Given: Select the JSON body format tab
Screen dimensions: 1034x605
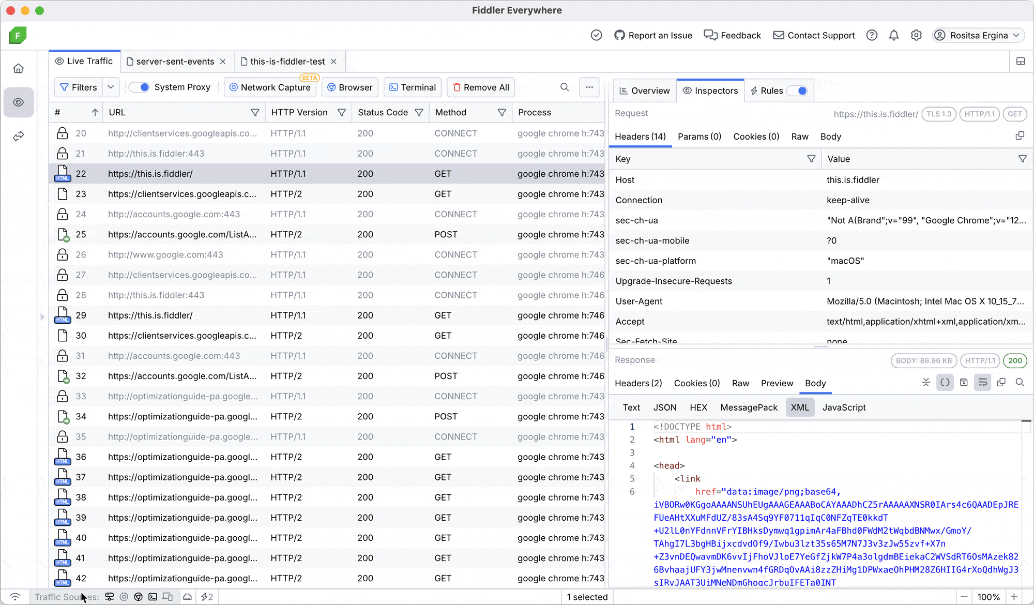Looking at the screenshot, I should tap(664, 407).
